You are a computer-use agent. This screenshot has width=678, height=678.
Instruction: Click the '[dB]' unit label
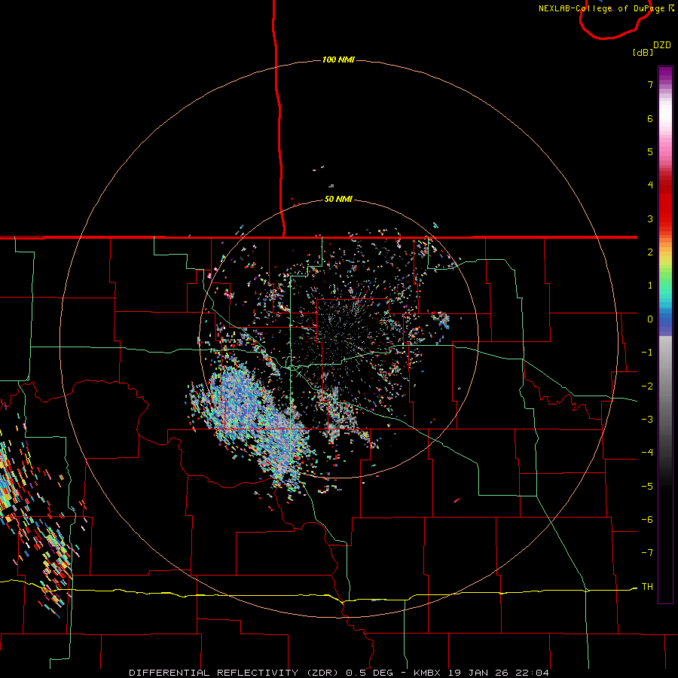pos(643,52)
